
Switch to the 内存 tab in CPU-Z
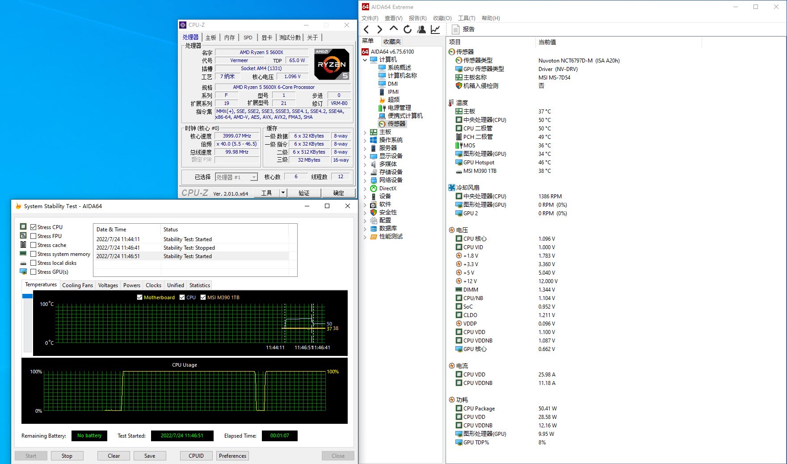click(x=229, y=38)
